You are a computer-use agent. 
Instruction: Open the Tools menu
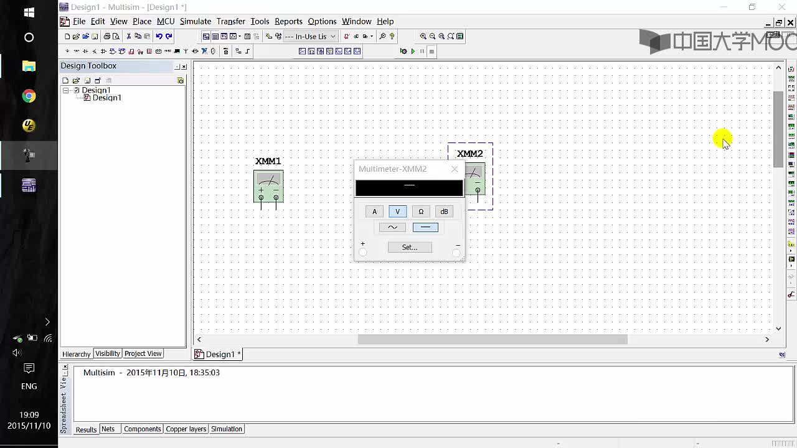pos(260,21)
